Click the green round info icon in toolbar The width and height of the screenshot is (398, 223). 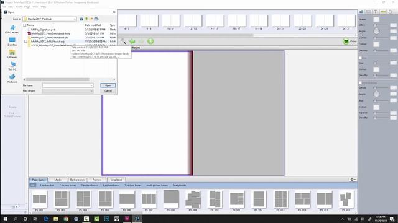click(x=150, y=42)
